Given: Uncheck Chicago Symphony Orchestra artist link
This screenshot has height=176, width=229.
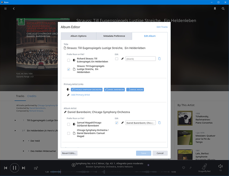Looking at the screenshot, I should tap(72, 90).
